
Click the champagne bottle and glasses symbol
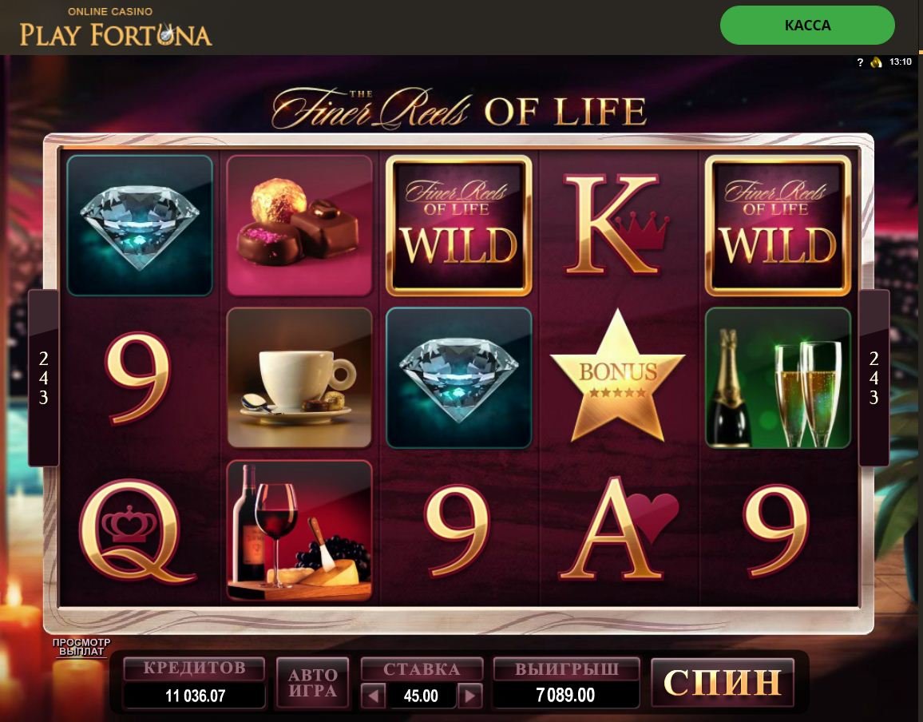click(778, 378)
